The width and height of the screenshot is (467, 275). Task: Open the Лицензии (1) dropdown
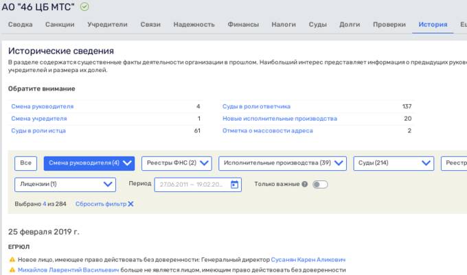point(65,184)
